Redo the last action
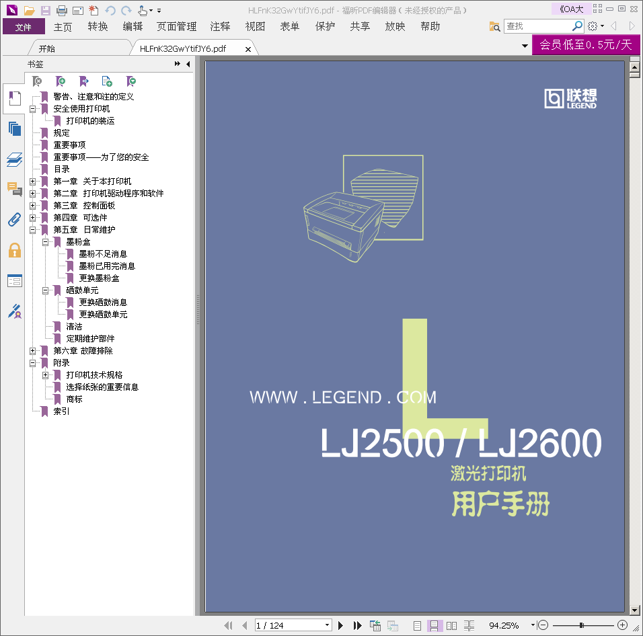 coord(126,10)
